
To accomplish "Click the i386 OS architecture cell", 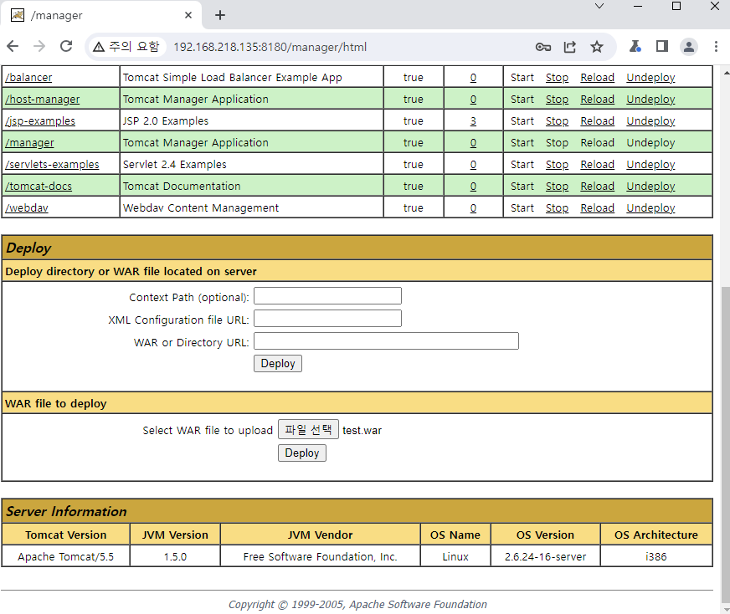I will tap(656, 556).
